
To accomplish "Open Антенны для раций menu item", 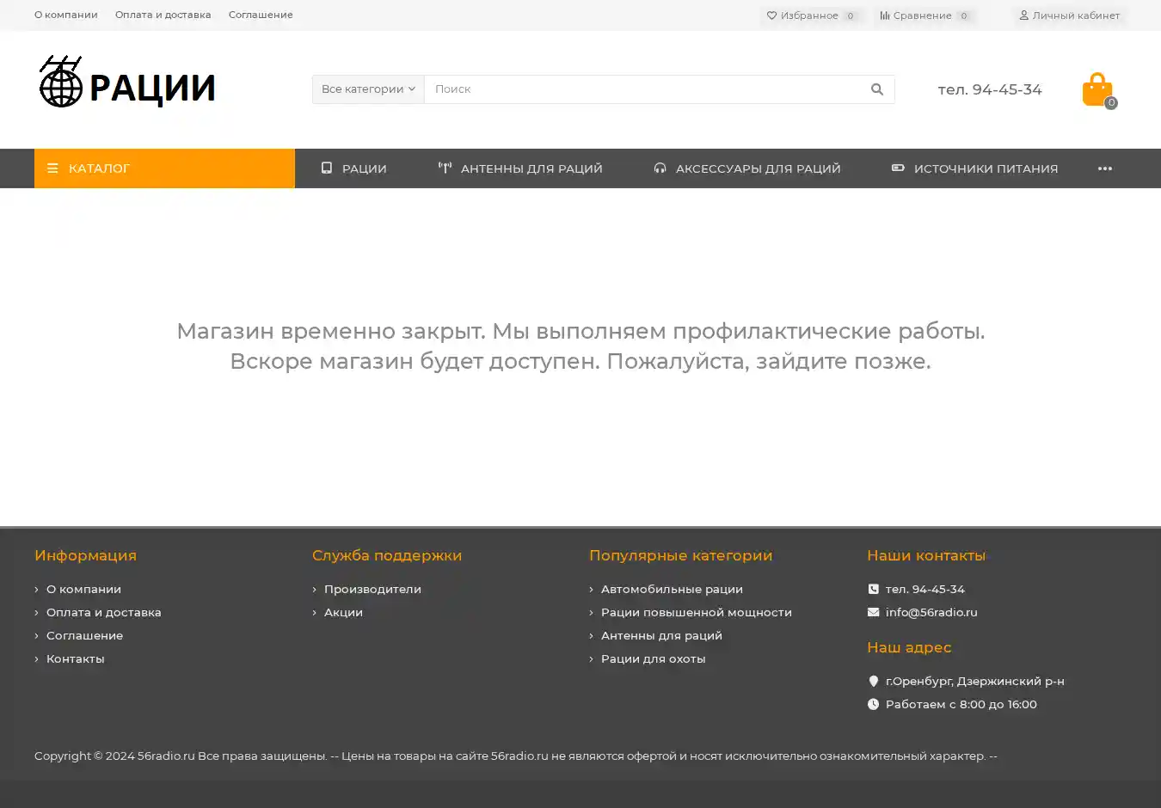I will (x=520, y=168).
